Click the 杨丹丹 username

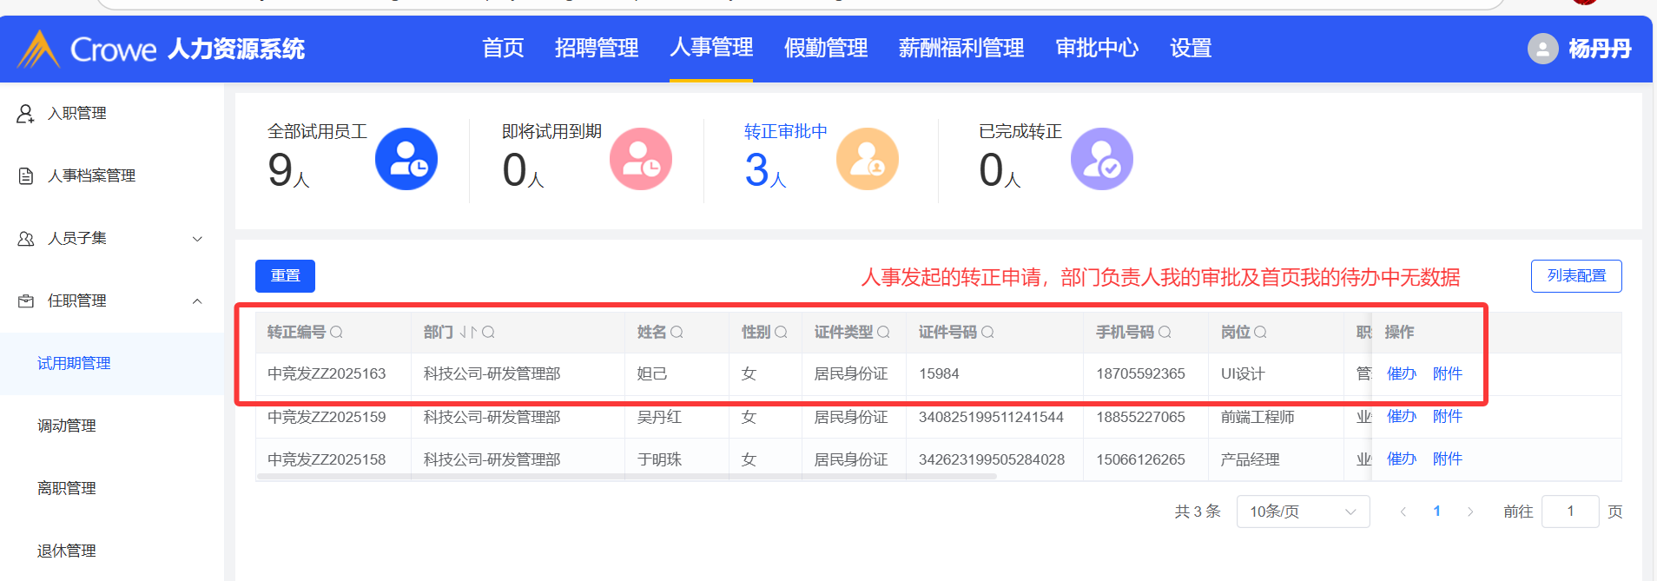(x=1600, y=49)
